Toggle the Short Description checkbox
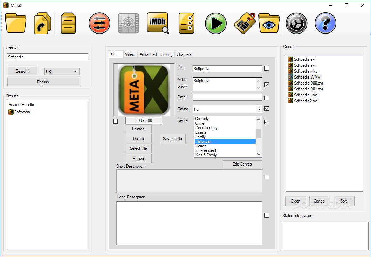Viewport: 371px width, 257px height. point(267,177)
